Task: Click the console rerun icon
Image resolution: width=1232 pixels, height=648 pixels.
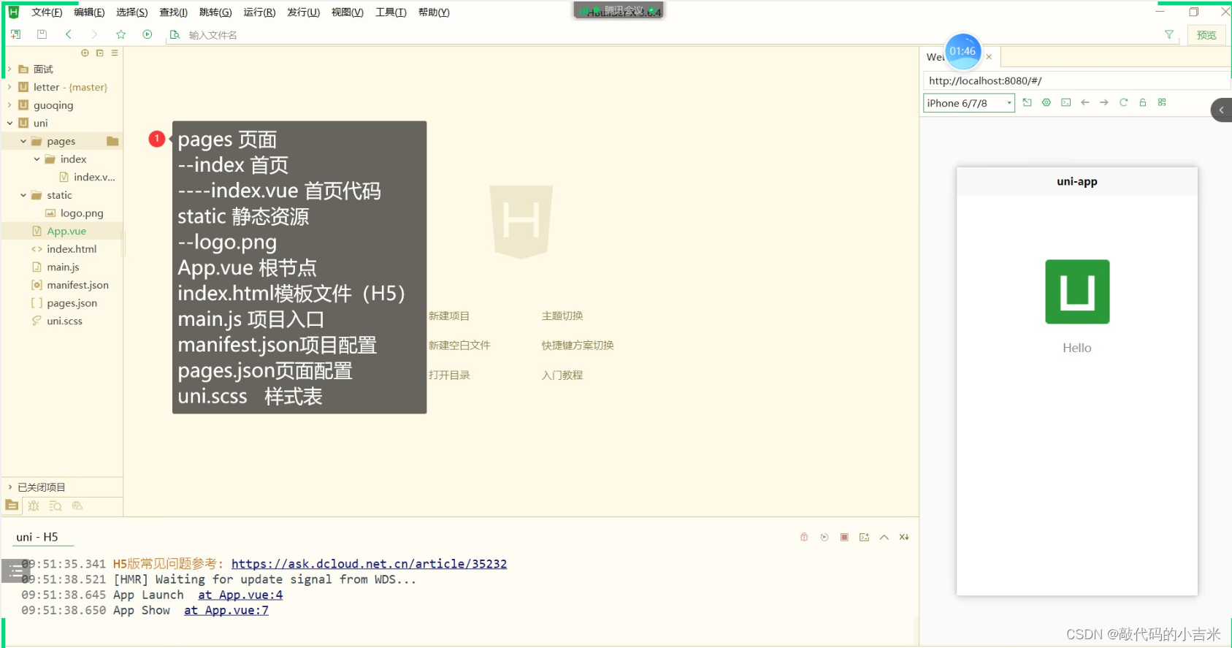Action: [x=824, y=537]
